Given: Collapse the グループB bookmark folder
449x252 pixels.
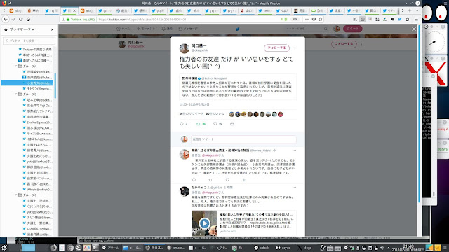Looking at the screenshot, I should point(16,94).
